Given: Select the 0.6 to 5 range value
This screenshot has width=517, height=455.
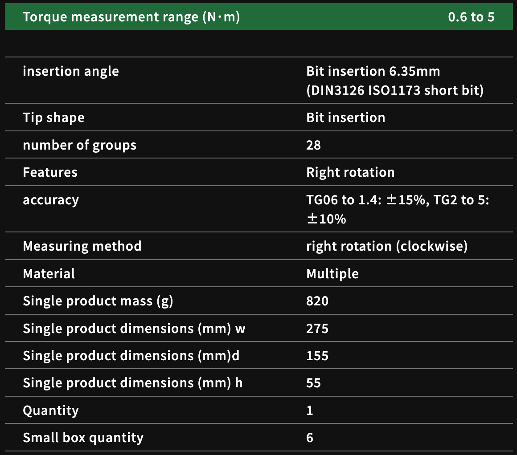Looking at the screenshot, I should pos(471,17).
